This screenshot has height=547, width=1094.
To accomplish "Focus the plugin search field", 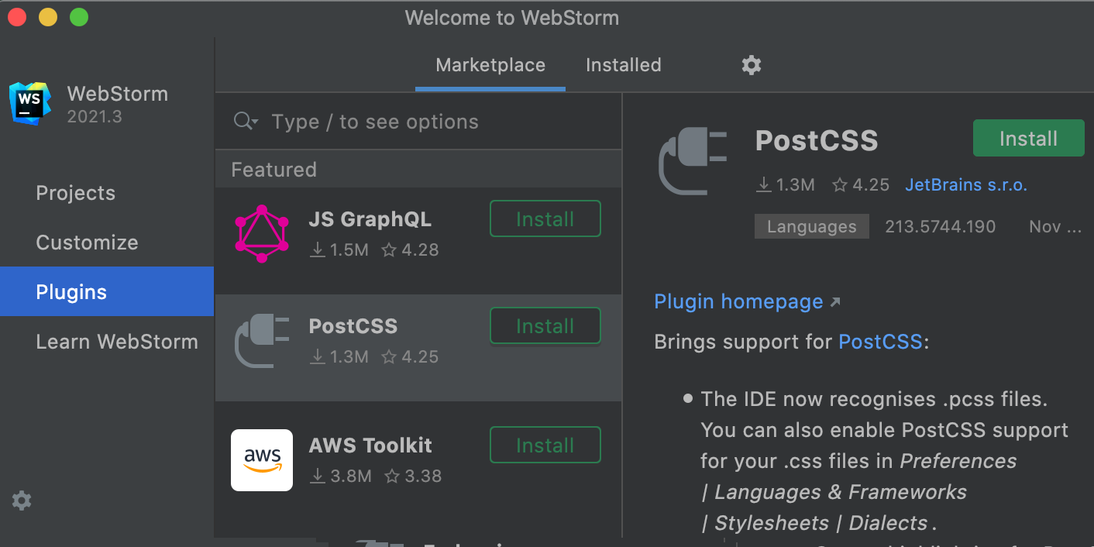I will point(418,122).
